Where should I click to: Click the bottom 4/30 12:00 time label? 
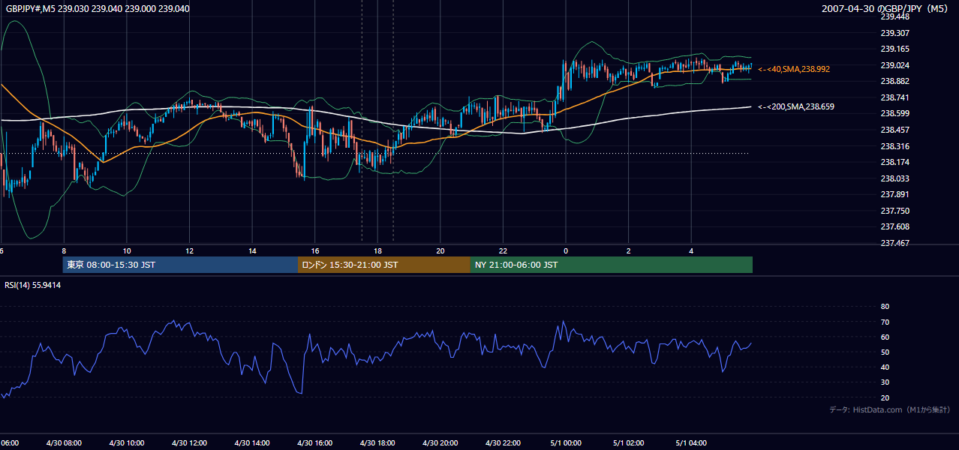[x=189, y=442]
